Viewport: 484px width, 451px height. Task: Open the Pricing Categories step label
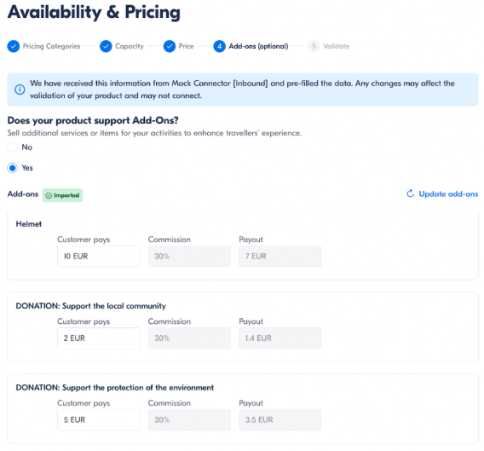tap(51, 46)
